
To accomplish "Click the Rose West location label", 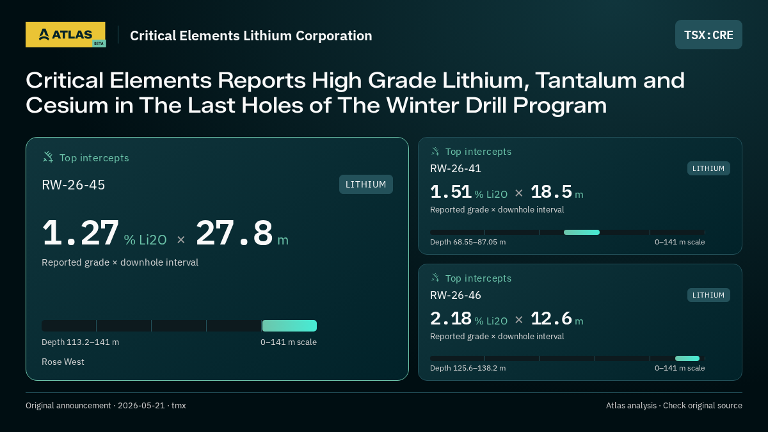I will [x=63, y=362].
